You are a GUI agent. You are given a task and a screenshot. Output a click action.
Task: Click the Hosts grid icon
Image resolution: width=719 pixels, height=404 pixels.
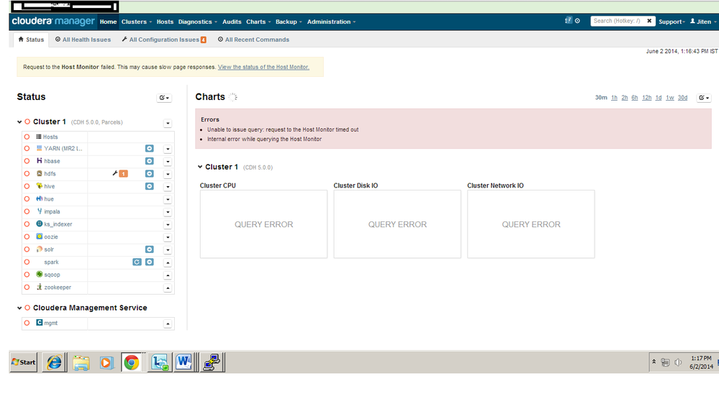39,137
